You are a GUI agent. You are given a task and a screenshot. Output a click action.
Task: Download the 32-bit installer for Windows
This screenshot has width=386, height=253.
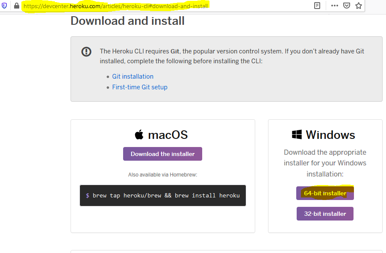click(x=325, y=214)
